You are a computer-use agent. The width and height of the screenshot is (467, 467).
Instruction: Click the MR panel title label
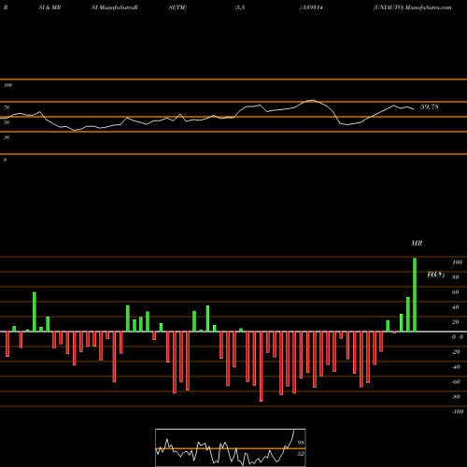tap(417, 243)
